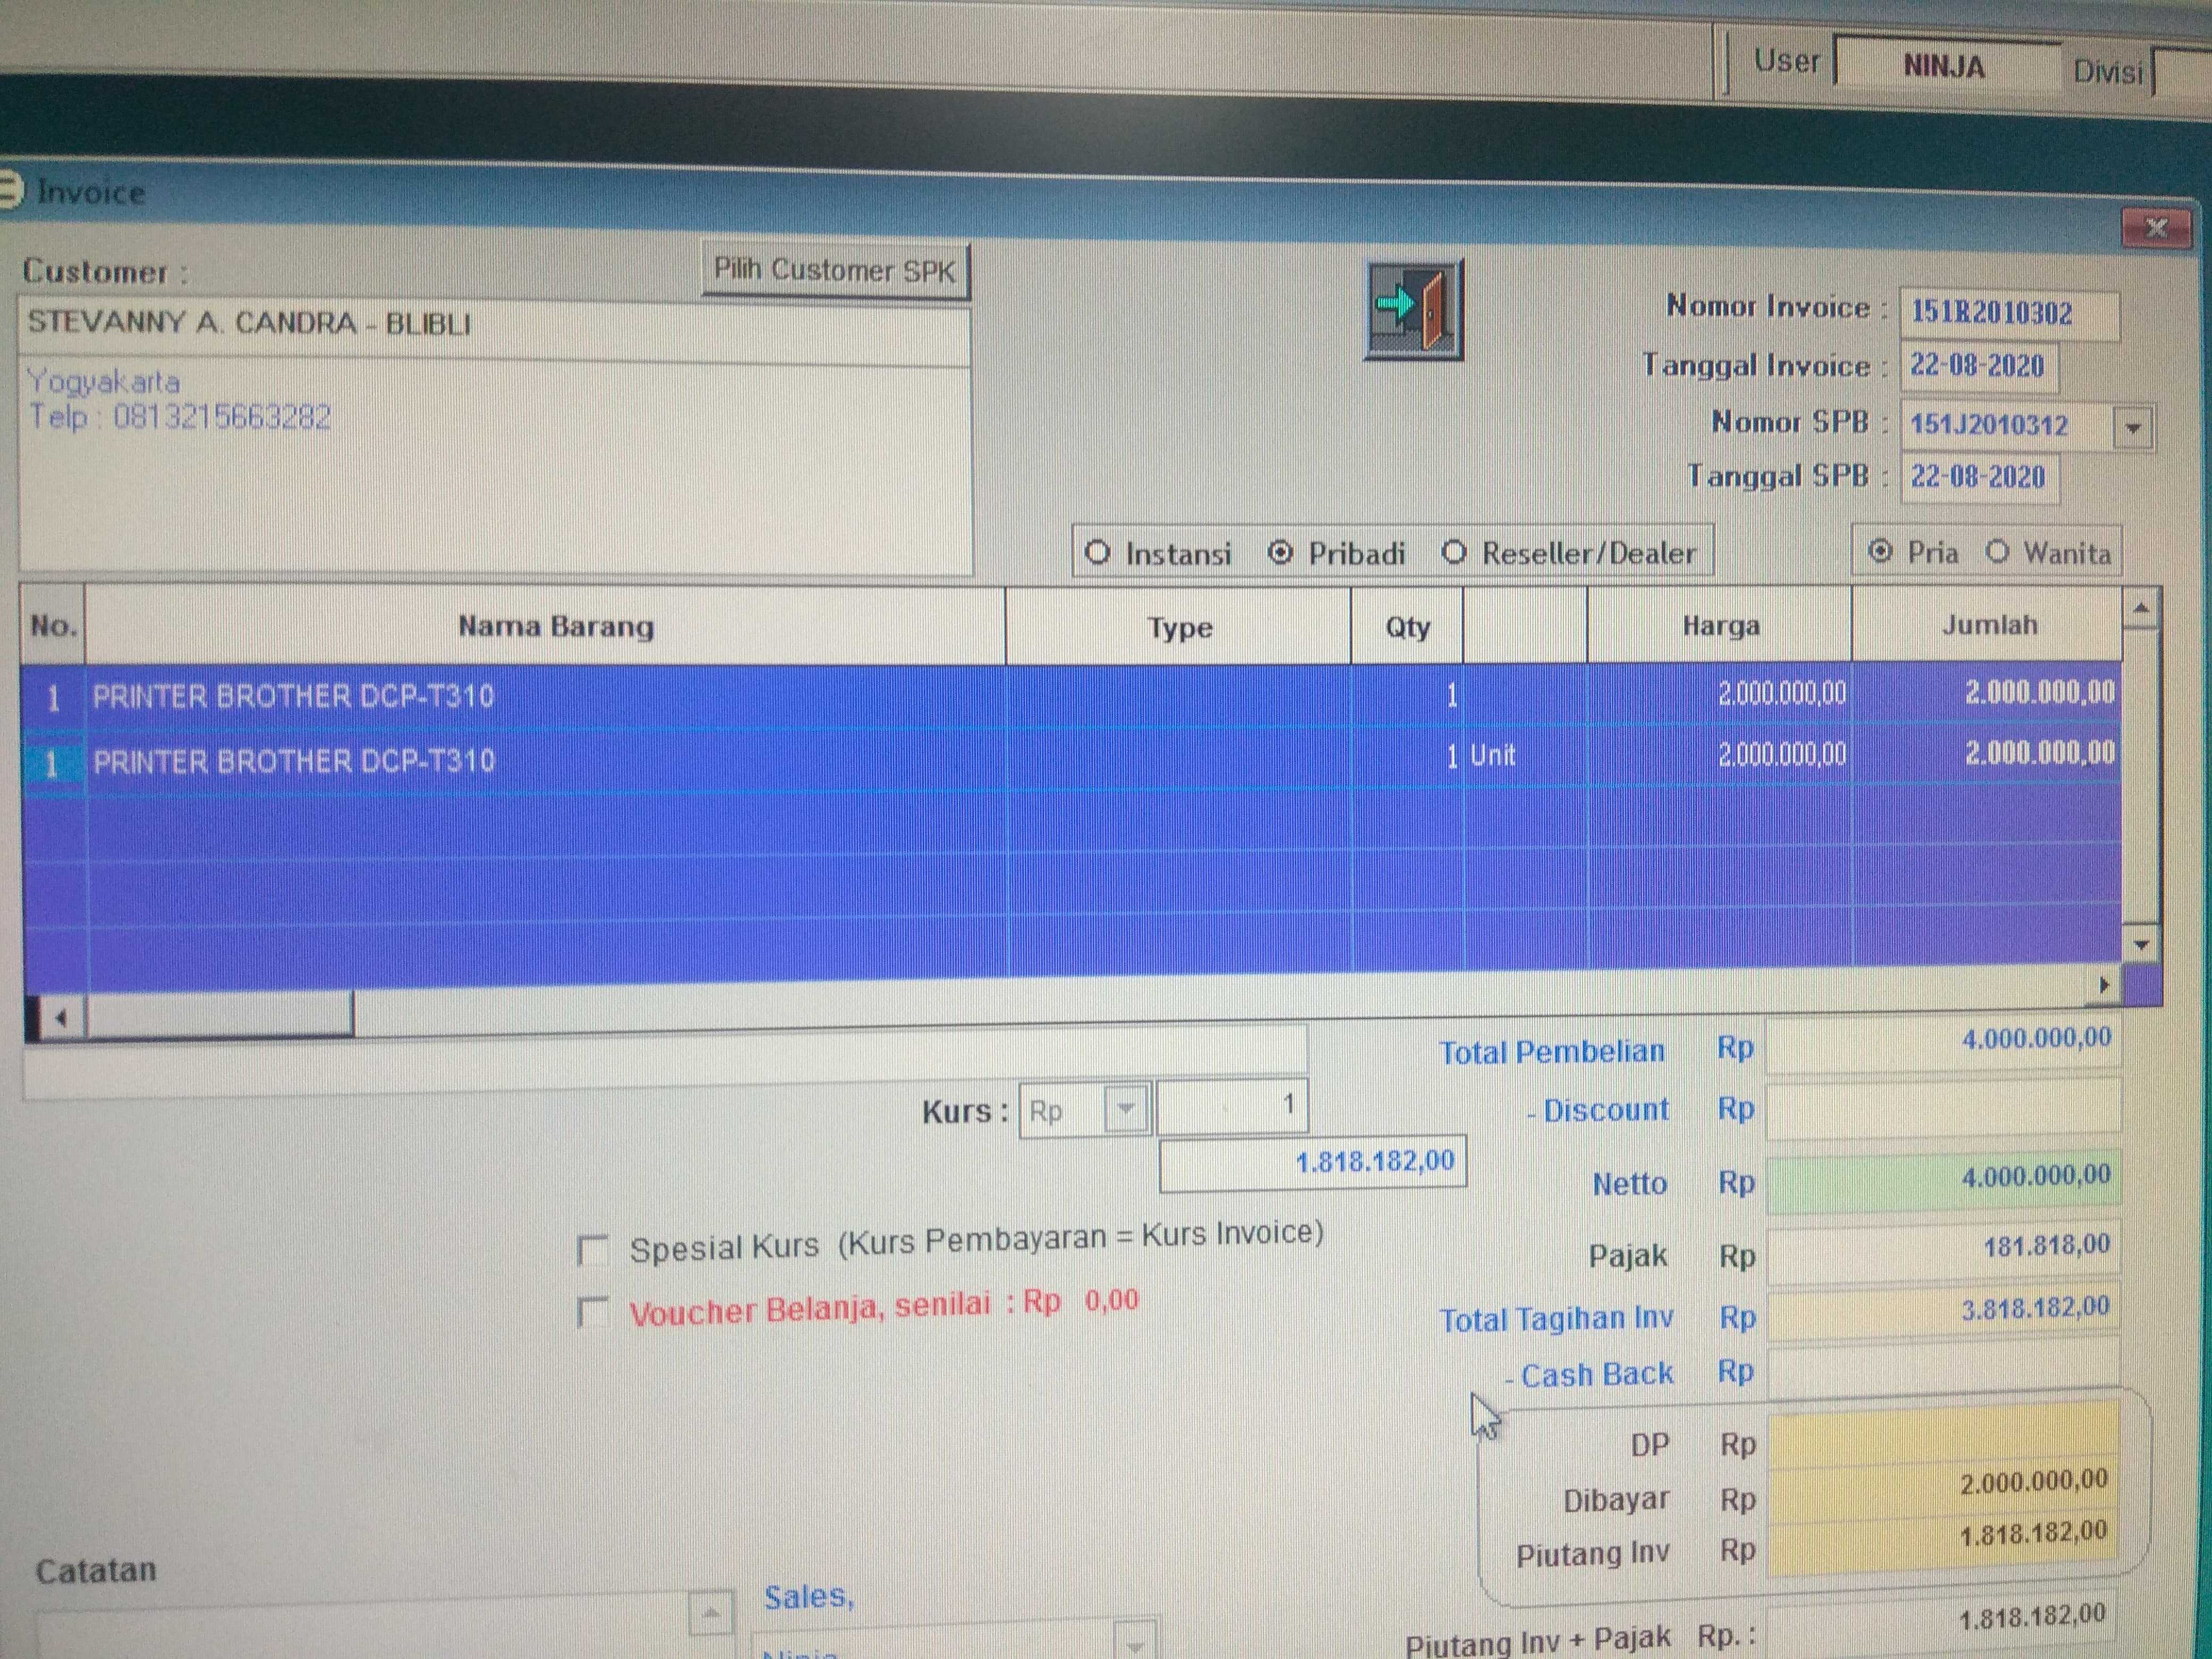This screenshot has height=1659, width=2212.
Task: Enable the Spesial Kurs checkbox
Action: coord(593,1250)
